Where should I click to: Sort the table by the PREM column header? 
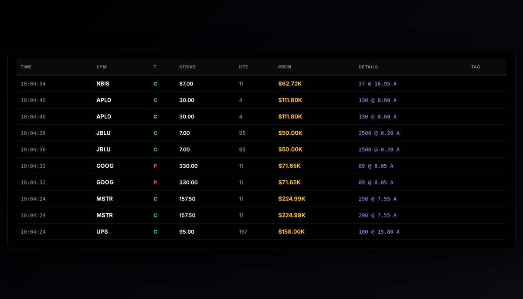[x=285, y=67]
